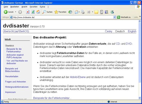Click the Windows flag logo throbber

tap(138, 7)
